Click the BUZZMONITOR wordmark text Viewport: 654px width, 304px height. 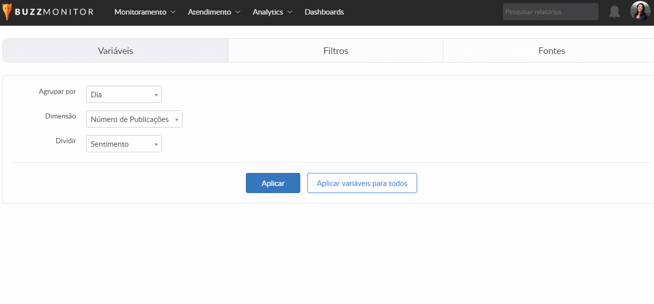[54, 12]
